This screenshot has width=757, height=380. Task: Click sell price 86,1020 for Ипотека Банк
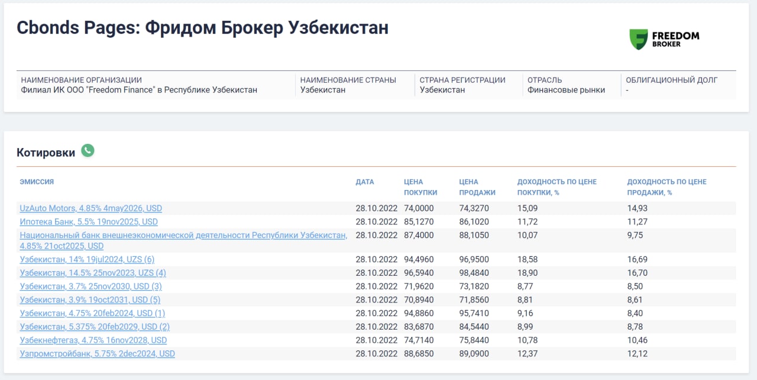click(474, 222)
